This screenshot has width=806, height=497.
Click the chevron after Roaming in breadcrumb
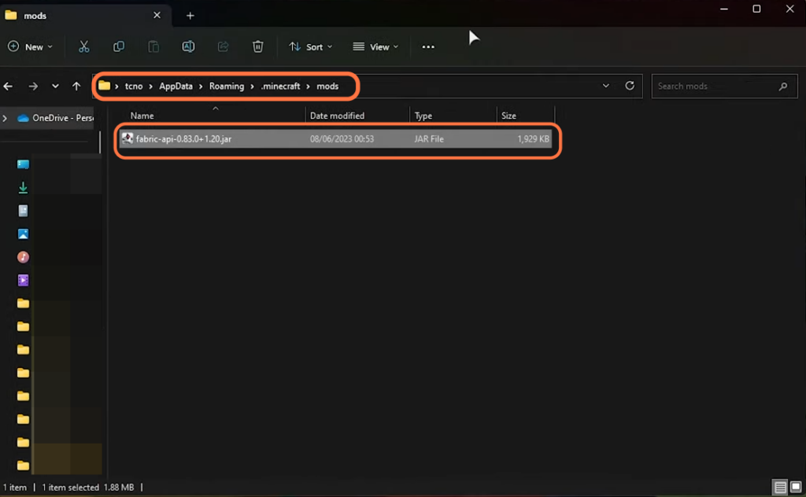pyautogui.click(x=253, y=87)
